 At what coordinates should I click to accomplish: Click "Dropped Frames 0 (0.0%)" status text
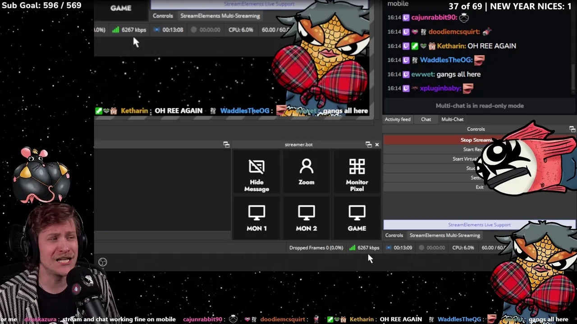[x=316, y=247]
